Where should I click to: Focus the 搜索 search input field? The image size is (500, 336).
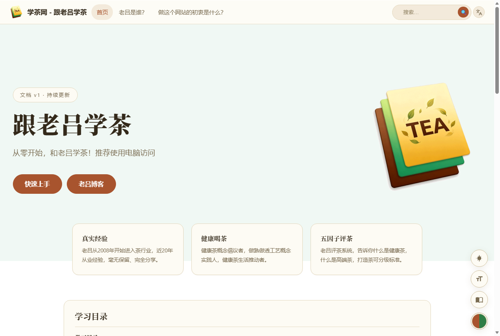click(428, 12)
